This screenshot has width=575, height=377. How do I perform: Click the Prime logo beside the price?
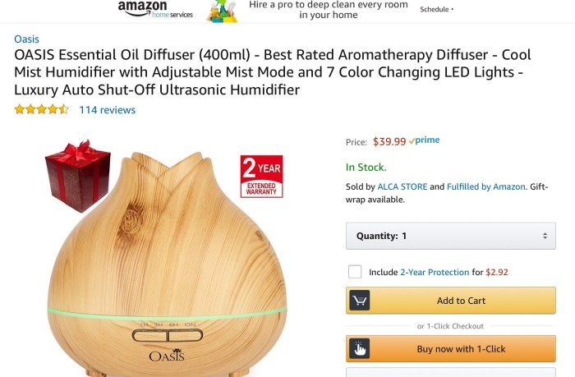coord(425,140)
